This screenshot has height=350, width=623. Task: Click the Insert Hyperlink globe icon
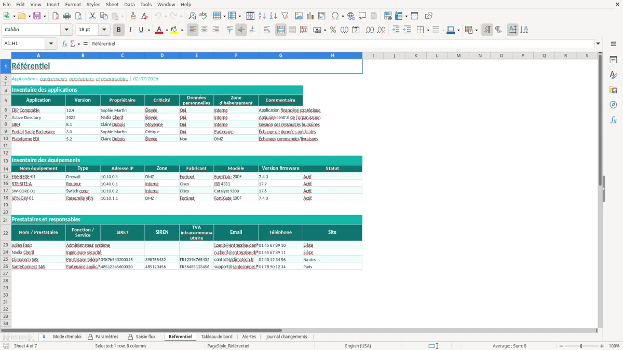[351, 16]
